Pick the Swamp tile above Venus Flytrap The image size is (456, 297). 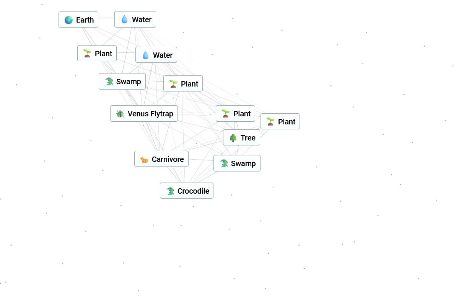point(122,82)
